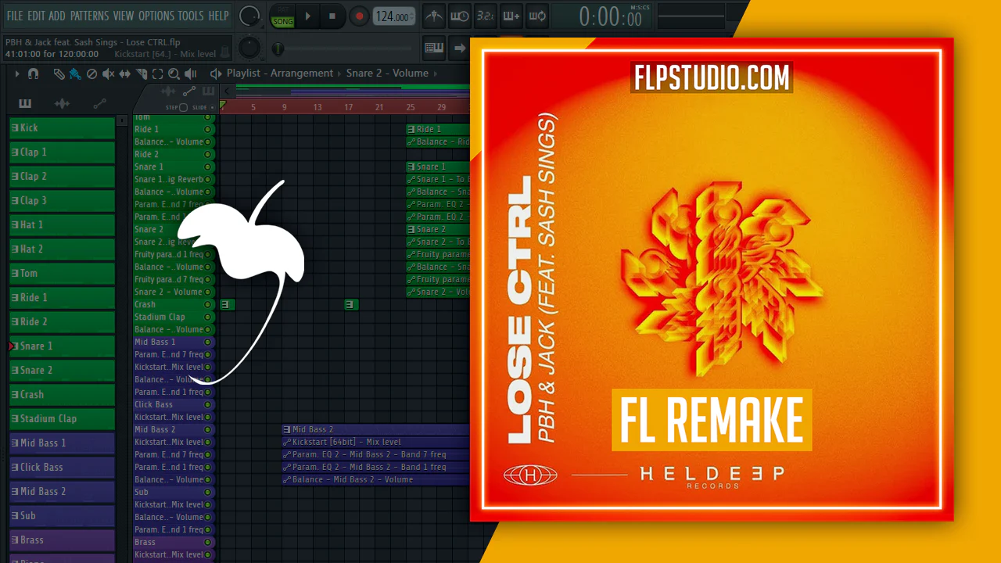Mute the Ride 2 track
This screenshot has height=563, width=1001.
click(x=208, y=154)
